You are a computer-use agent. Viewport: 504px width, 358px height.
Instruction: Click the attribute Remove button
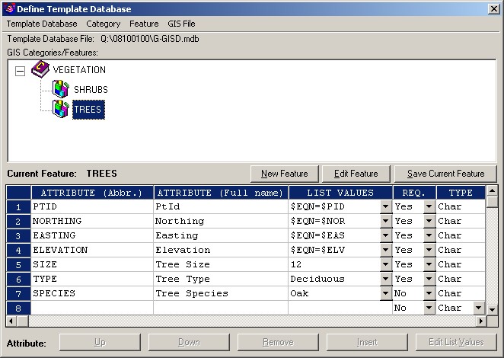tap(278, 342)
